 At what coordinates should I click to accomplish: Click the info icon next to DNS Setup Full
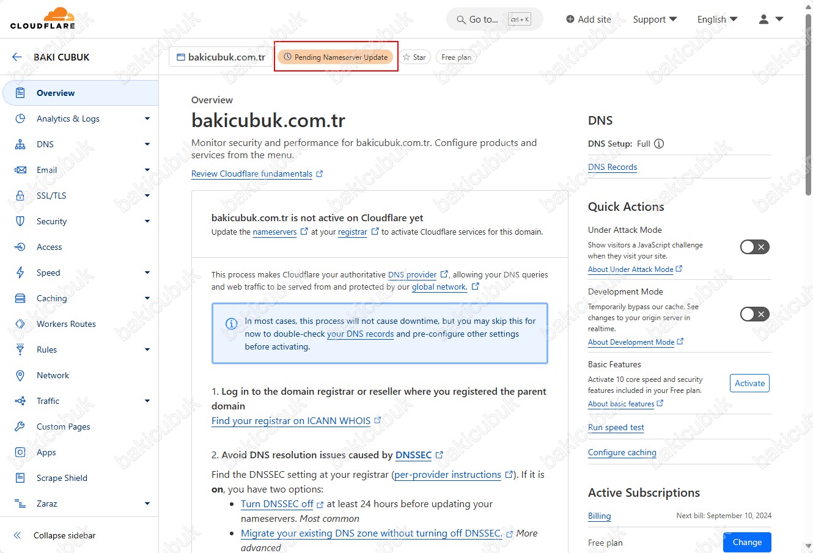click(659, 144)
